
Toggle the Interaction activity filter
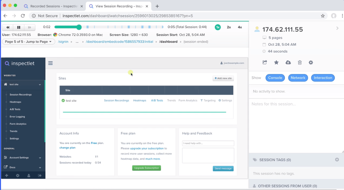[323, 78]
